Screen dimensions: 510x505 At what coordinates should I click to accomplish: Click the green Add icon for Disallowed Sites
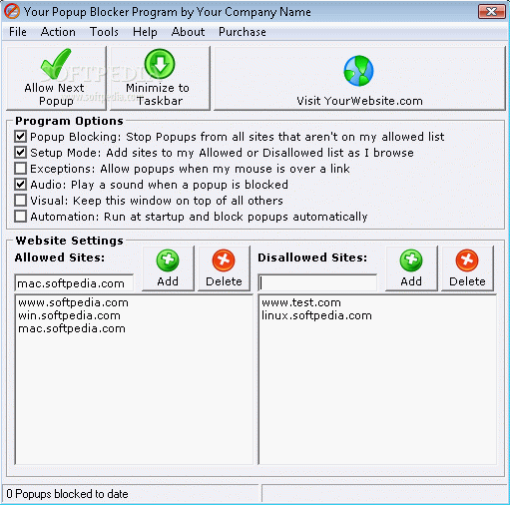coord(411,260)
